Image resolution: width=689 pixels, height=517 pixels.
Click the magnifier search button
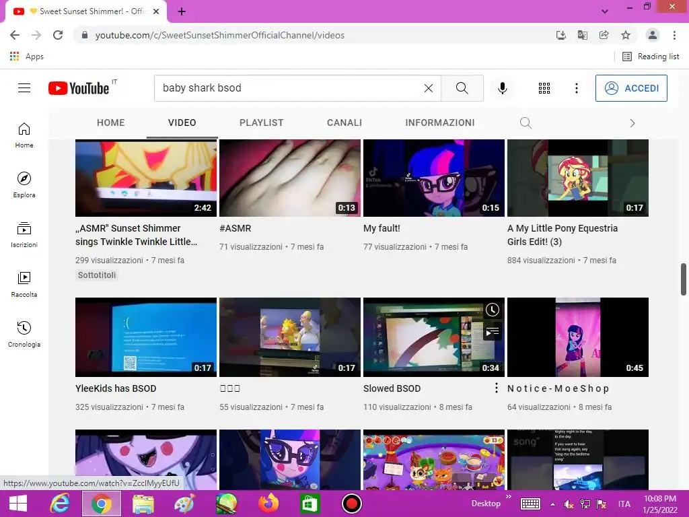462,88
